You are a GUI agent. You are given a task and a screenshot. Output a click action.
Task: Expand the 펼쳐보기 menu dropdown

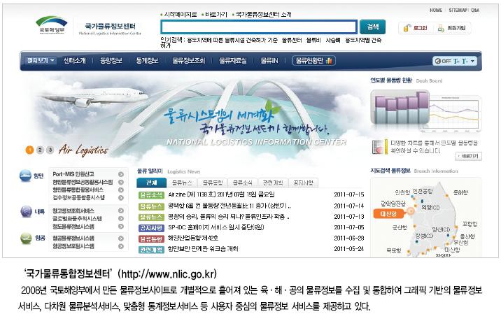point(41,60)
